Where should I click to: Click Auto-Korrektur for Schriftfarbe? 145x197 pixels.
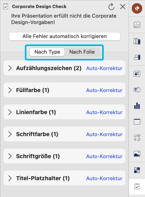pos(104,135)
